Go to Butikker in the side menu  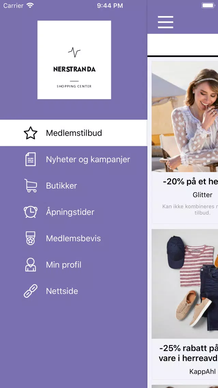[x=74, y=185]
